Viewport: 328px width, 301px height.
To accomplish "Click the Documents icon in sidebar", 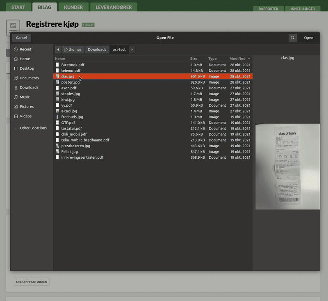I will pos(16,78).
